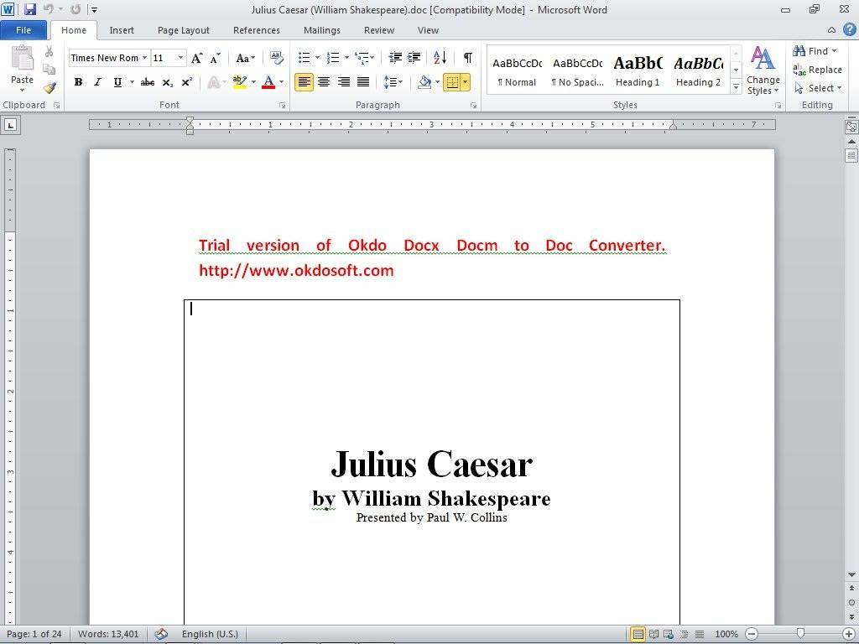Switch to the Page Layout tab

tap(184, 30)
